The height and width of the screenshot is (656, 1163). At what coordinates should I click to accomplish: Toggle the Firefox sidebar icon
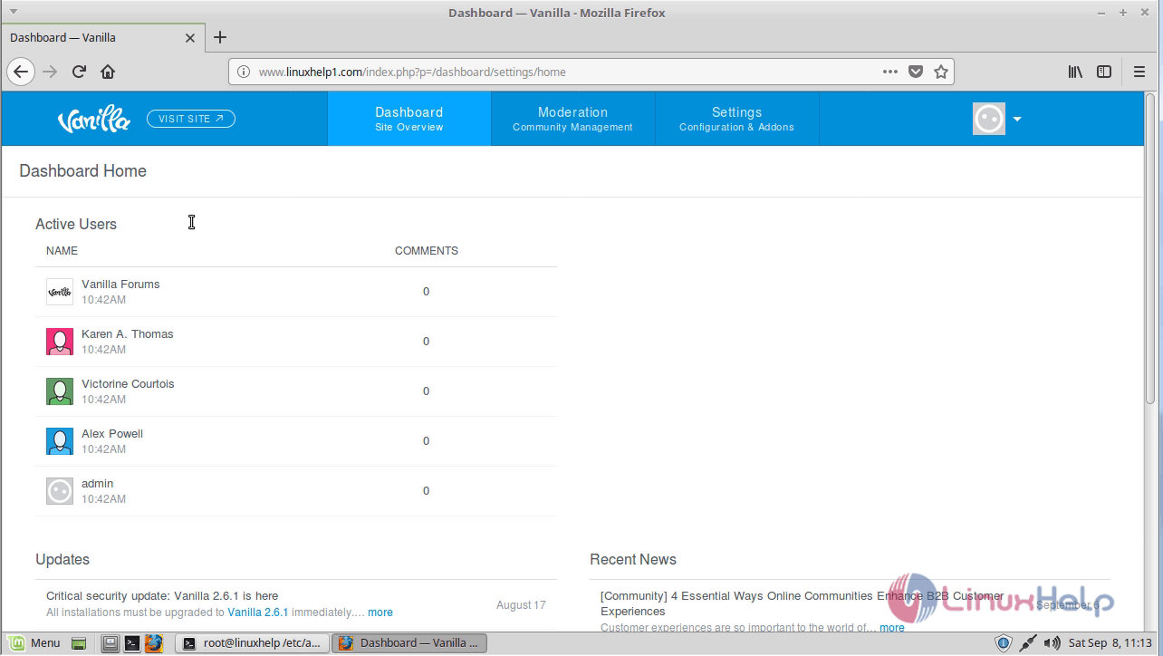[1104, 72]
